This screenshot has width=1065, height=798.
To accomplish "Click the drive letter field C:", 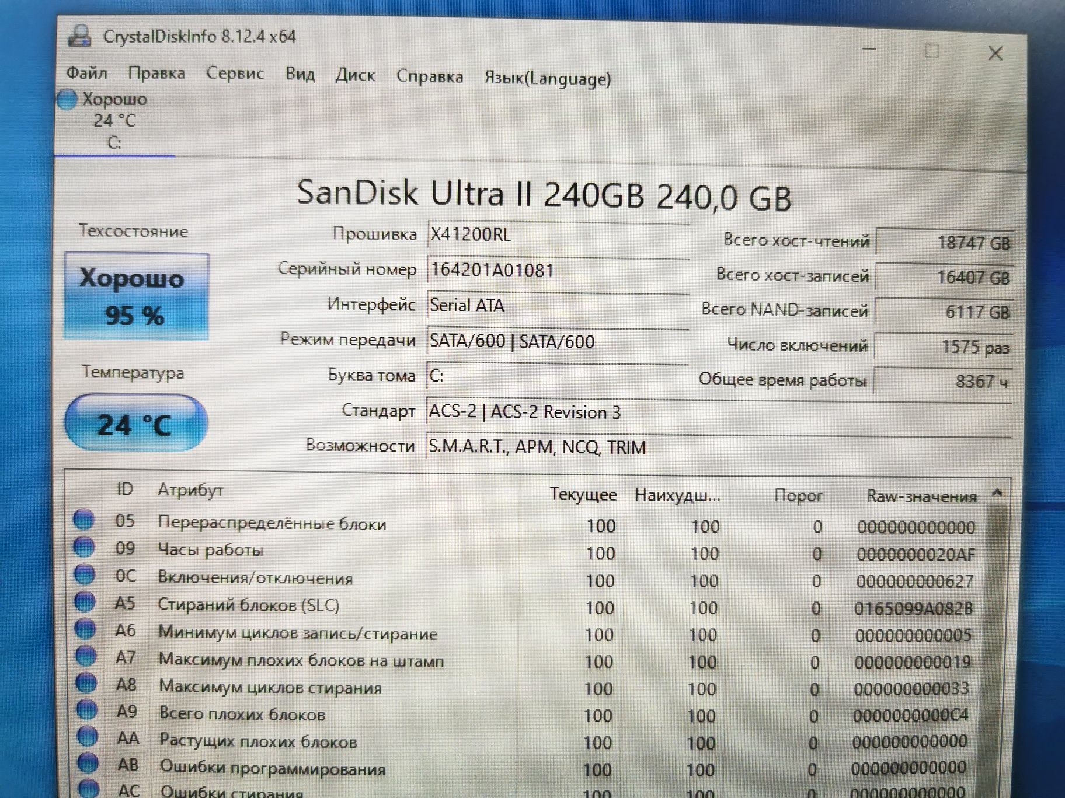I will click(558, 376).
